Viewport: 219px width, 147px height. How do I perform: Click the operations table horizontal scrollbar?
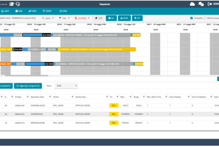point(109,131)
